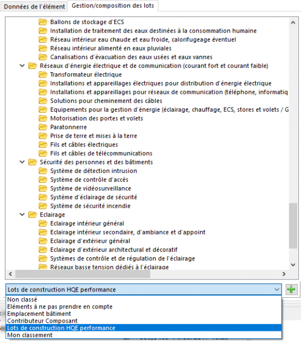Click the Eclairage parent folder icon
This screenshot has height=341, width=301.
(x=32, y=215)
